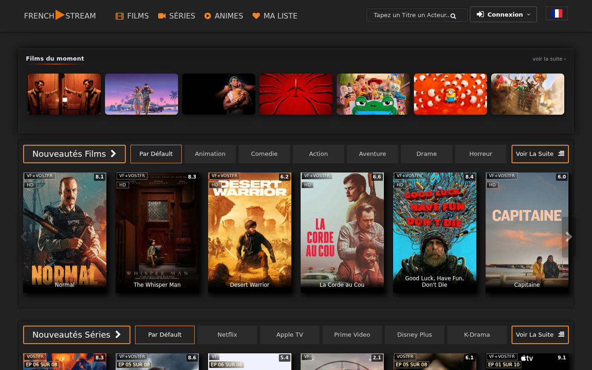Click the films carousel previous arrow

point(23,237)
